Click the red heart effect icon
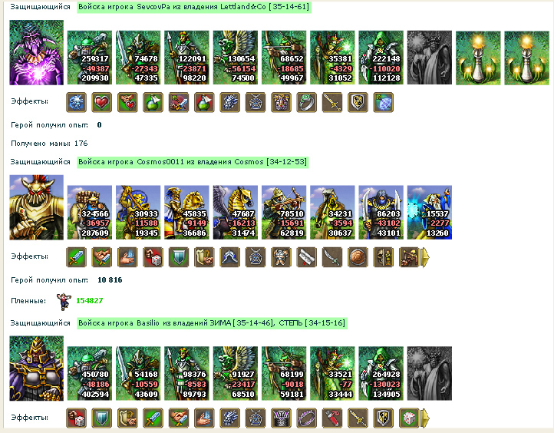The image size is (554, 433). tap(102, 103)
